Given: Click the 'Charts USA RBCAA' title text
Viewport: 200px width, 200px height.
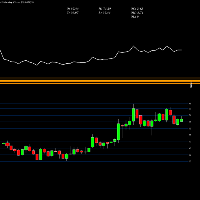Looking at the screenshot, I should tap(24, 2).
